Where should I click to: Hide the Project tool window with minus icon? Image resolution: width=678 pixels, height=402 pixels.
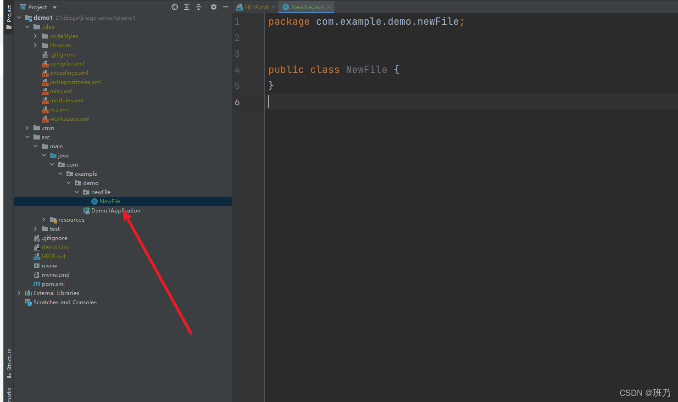point(226,7)
